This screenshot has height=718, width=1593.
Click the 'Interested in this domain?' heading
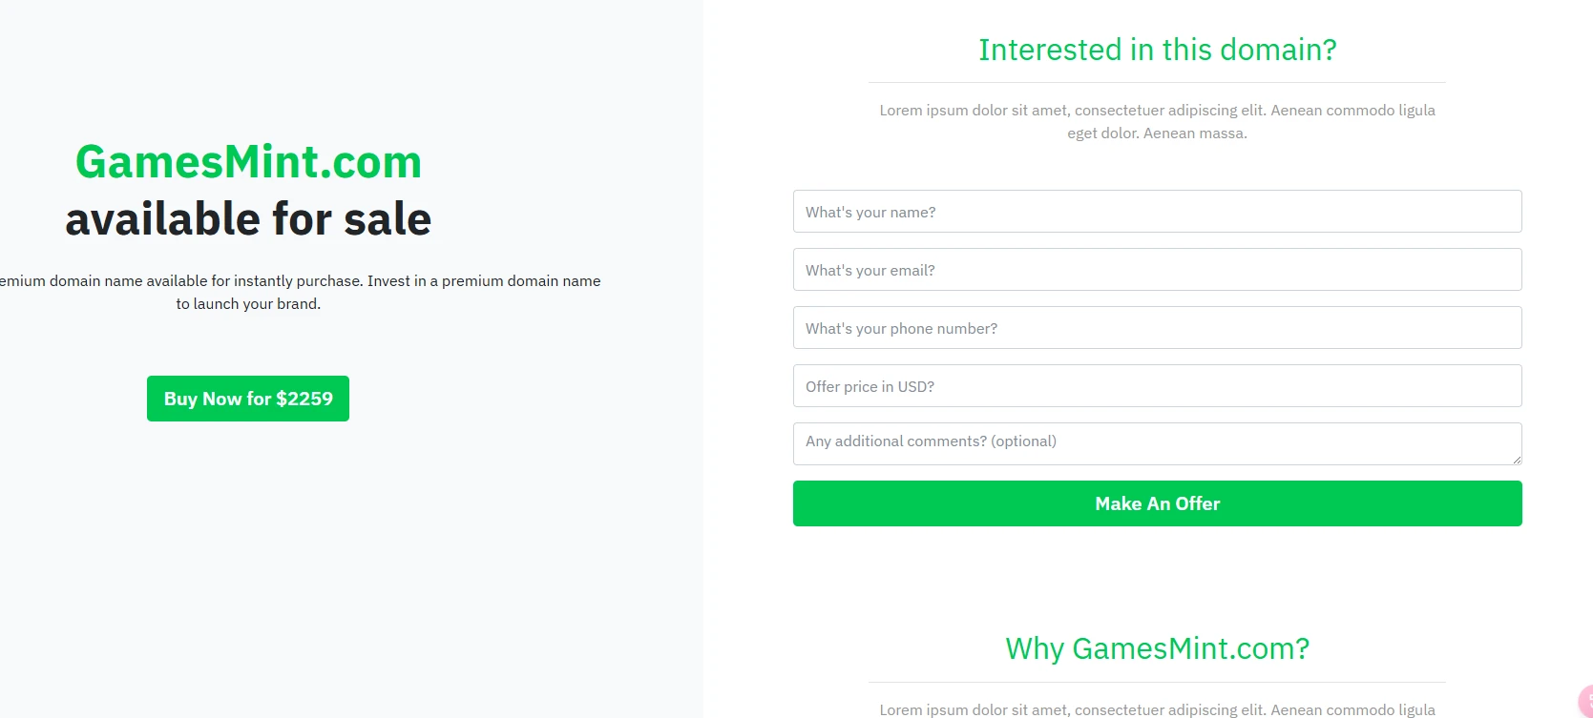coord(1157,50)
